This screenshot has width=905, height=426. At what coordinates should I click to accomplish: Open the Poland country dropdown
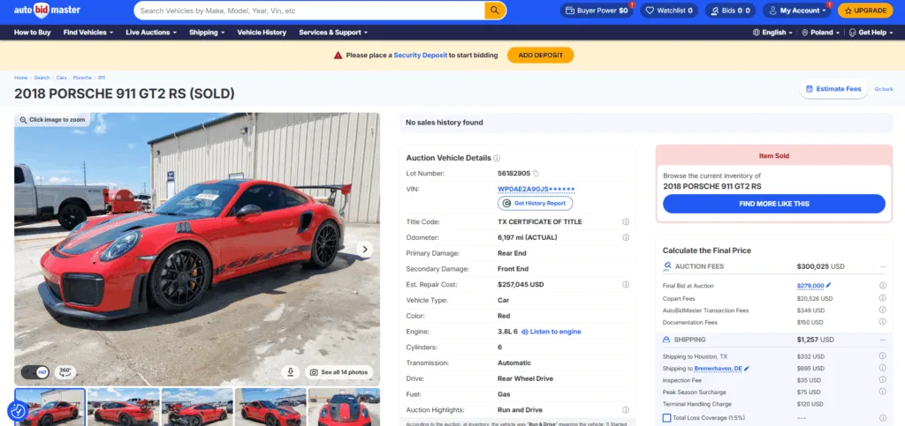[x=821, y=33]
